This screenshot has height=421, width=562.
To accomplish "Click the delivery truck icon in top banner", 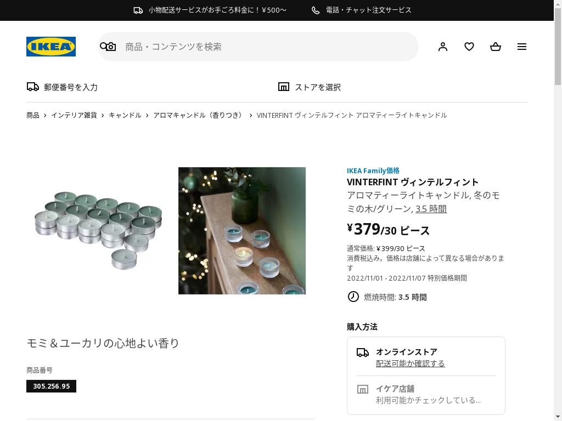I will [138, 10].
